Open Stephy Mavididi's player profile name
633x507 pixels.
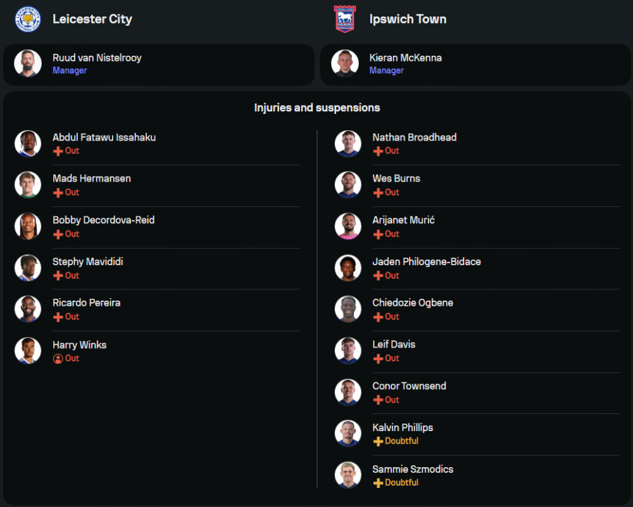click(x=87, y=261)
